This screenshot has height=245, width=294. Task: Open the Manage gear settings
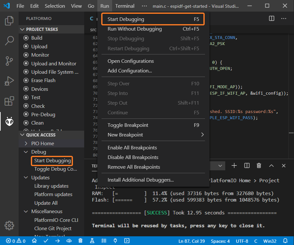9,225
